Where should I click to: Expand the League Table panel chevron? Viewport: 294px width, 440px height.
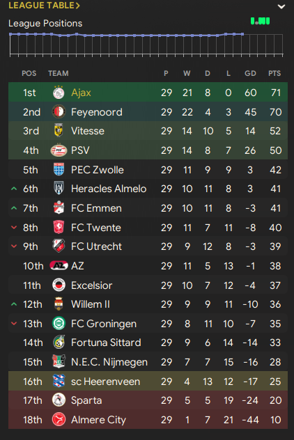coord(281,6)
